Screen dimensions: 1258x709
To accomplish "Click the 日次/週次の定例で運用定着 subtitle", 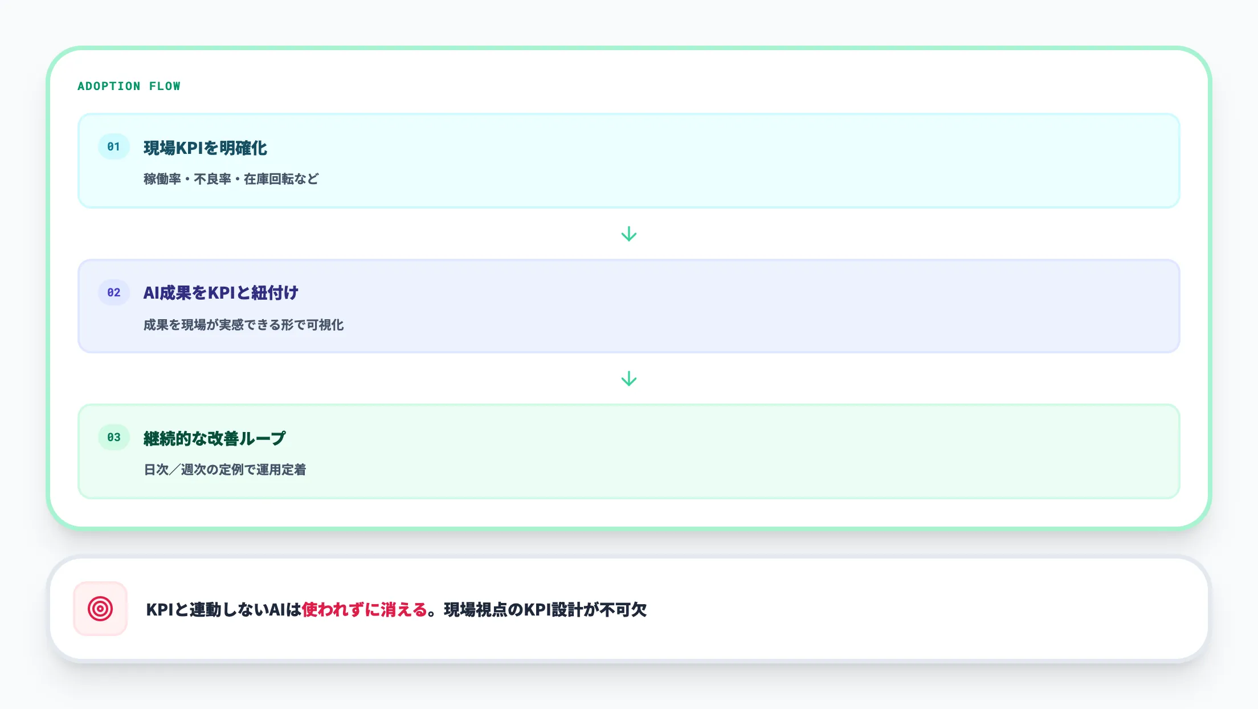I will pos(224,470).
